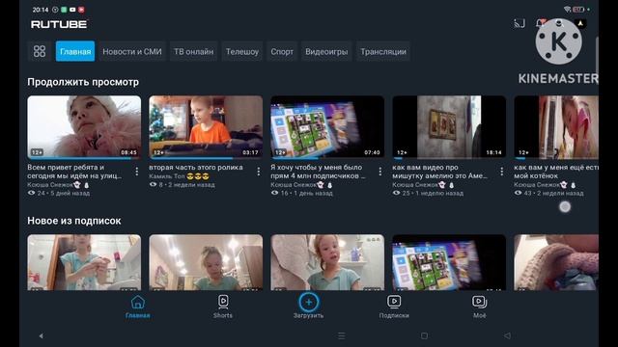Open second thumbnail in Новое из подписок
618x347 pixels.
(x=206, y=262)
